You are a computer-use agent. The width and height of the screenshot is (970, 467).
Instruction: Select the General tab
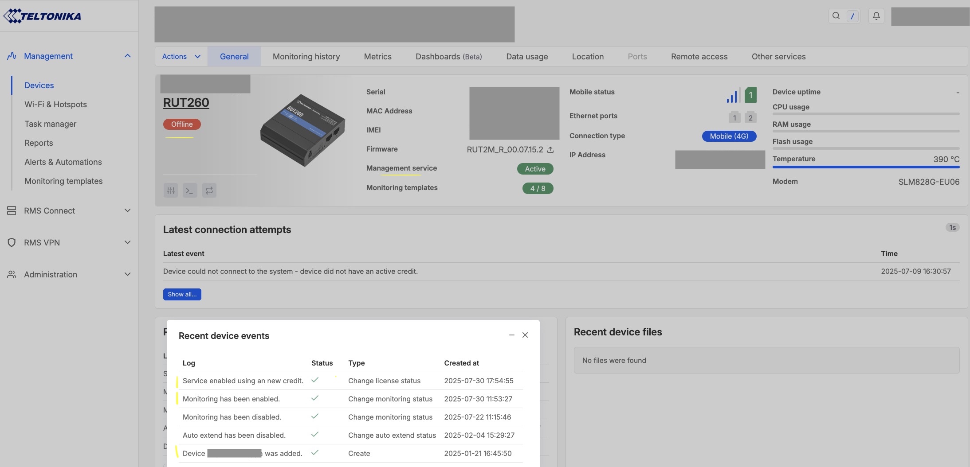click(x=234, y=56)
